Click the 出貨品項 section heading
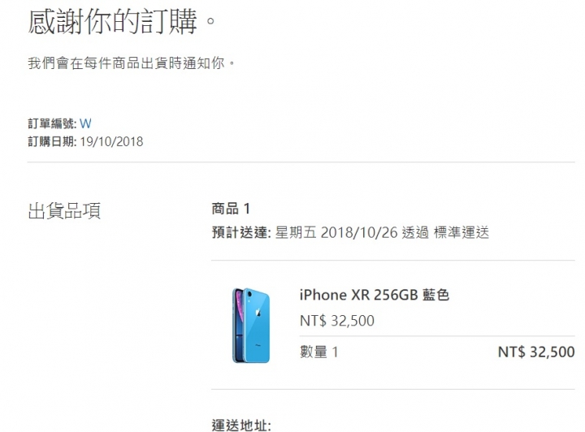The image size is (585, 432). (64, 211)
